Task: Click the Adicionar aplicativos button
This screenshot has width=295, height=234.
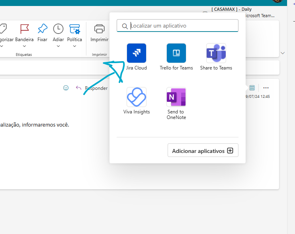Action: pos(203,151)
